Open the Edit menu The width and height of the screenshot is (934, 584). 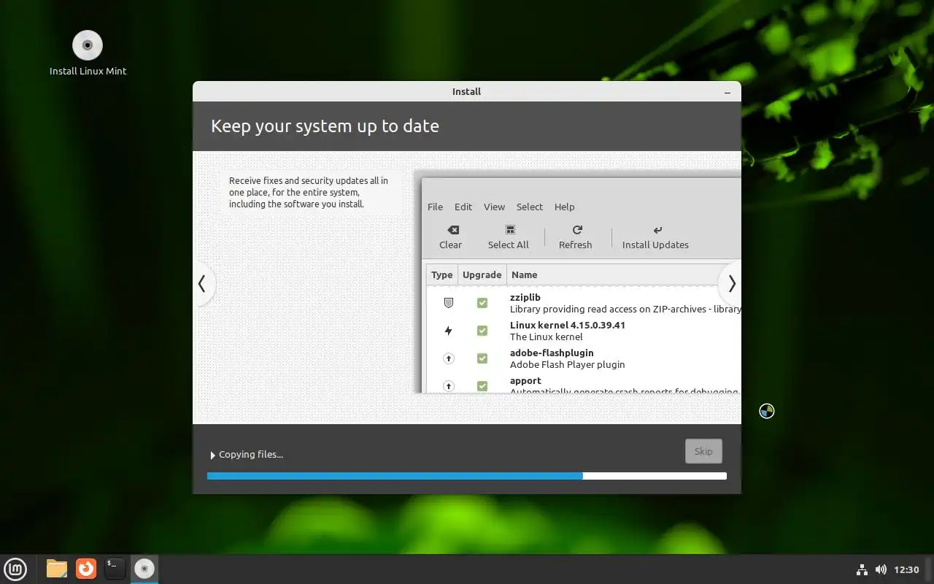[x=463, y=207]
